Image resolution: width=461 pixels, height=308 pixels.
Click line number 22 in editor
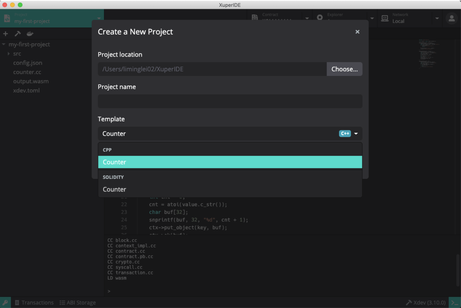124,204
